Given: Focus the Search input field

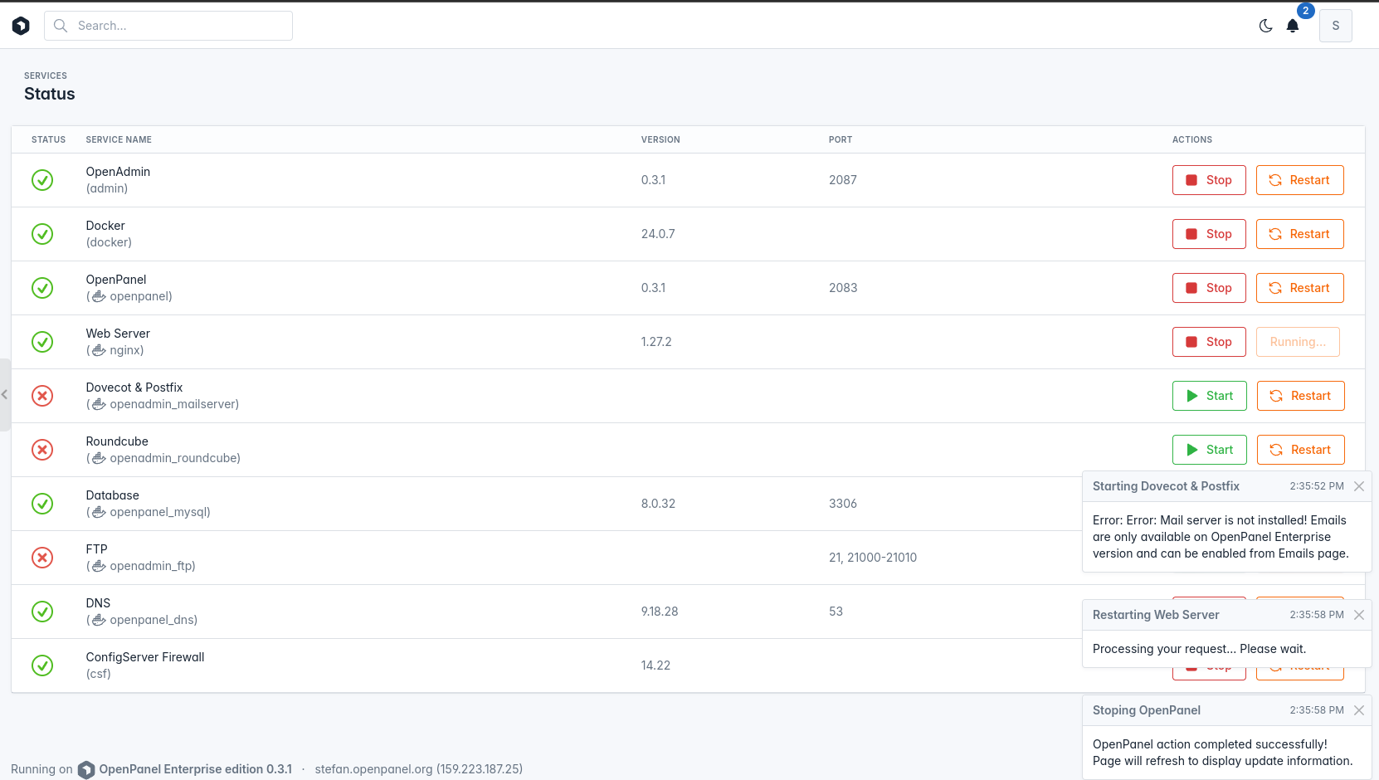Looking at the screenshot, I should (x=168, y=26).
